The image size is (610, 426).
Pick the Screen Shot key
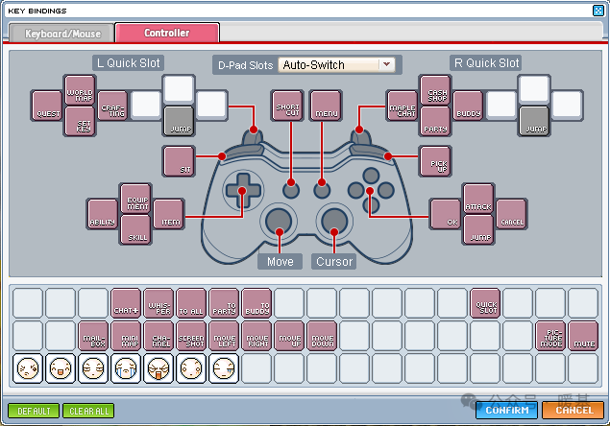click(191, 336)
